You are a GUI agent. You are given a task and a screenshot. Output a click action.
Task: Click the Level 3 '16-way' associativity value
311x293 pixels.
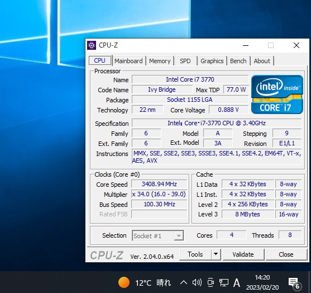tap(289, 214)
